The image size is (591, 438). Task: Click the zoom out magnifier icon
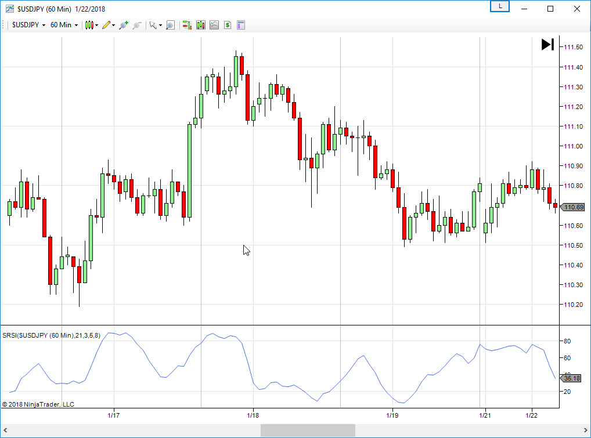coord(137,25)
